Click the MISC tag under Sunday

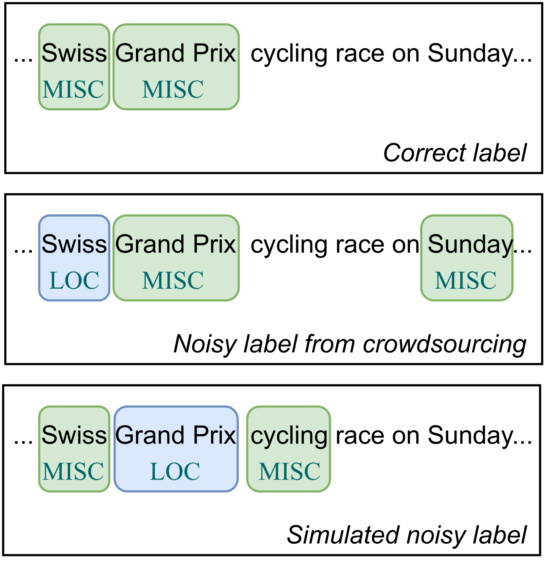pyautogui.click(x=465, y=280)
